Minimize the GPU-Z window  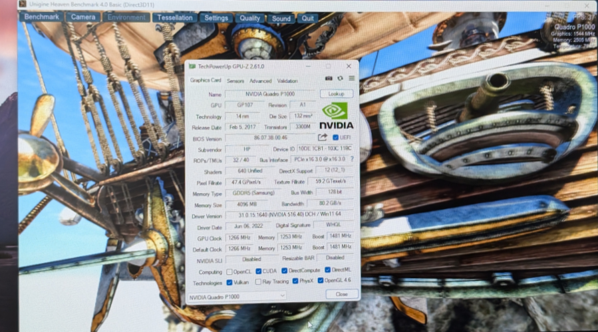308,67
